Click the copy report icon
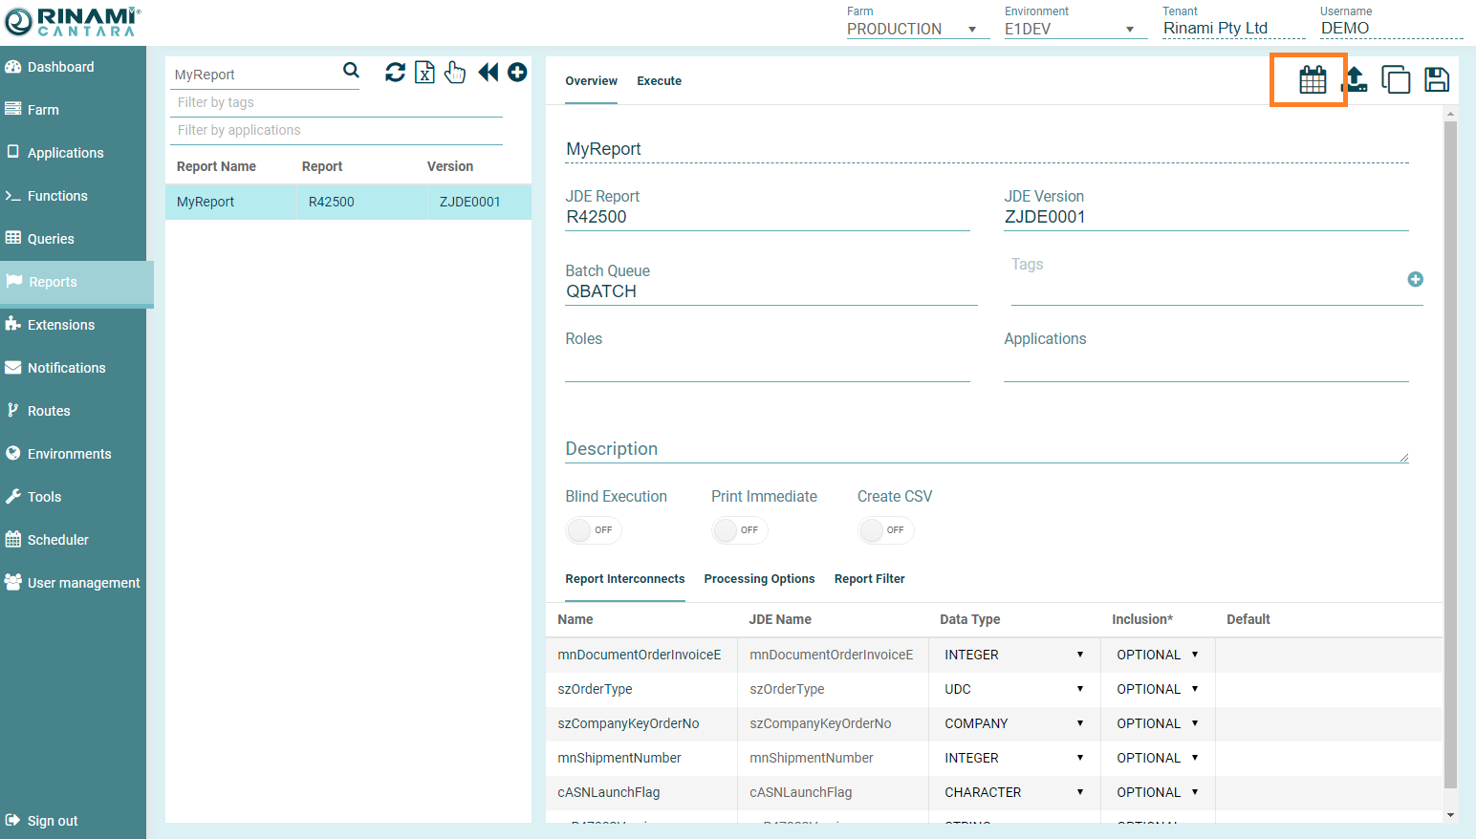This screenshot has height=839, width=1476. point(1396,79)
